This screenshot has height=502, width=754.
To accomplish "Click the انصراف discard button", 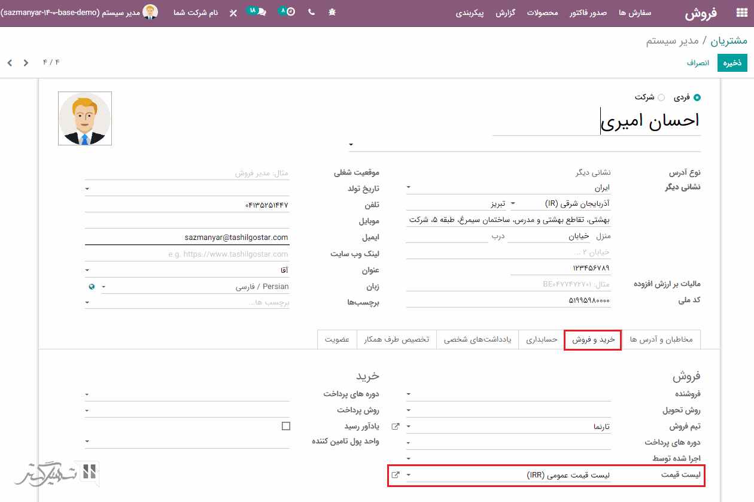I will [x=697, y=63].
